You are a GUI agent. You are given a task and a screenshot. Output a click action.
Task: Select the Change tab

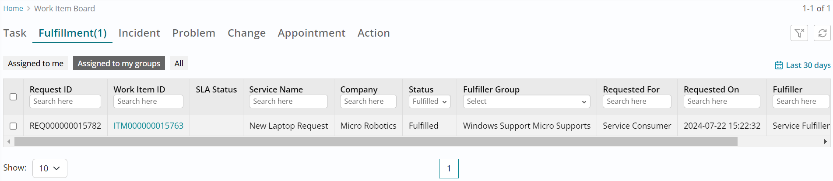246,33
